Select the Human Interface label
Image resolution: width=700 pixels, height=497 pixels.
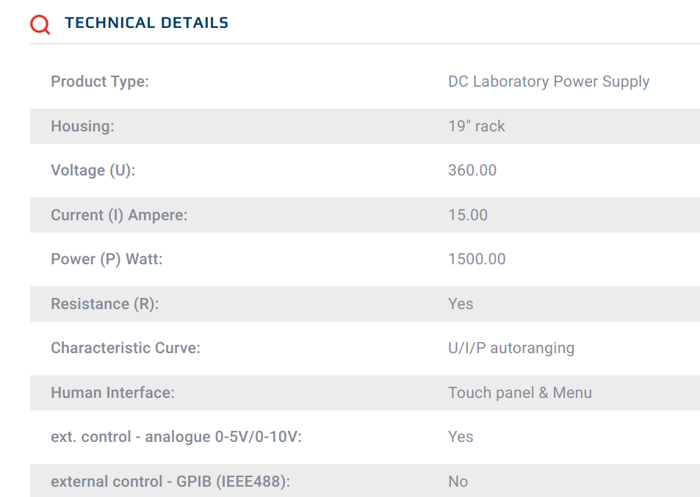112,392
